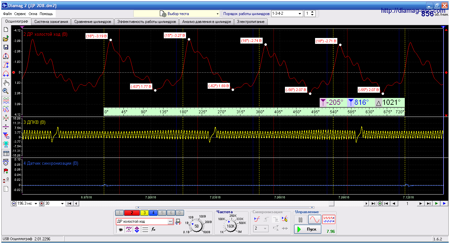Select the magnifier zoom tool
Screen dimensions: 450x243
coord(6,91)
